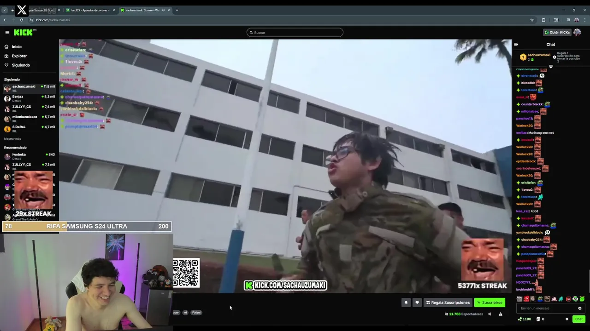Open the Chrome side panel icon
This screenshot has width=590, height=331.
(x=556, y=20)
